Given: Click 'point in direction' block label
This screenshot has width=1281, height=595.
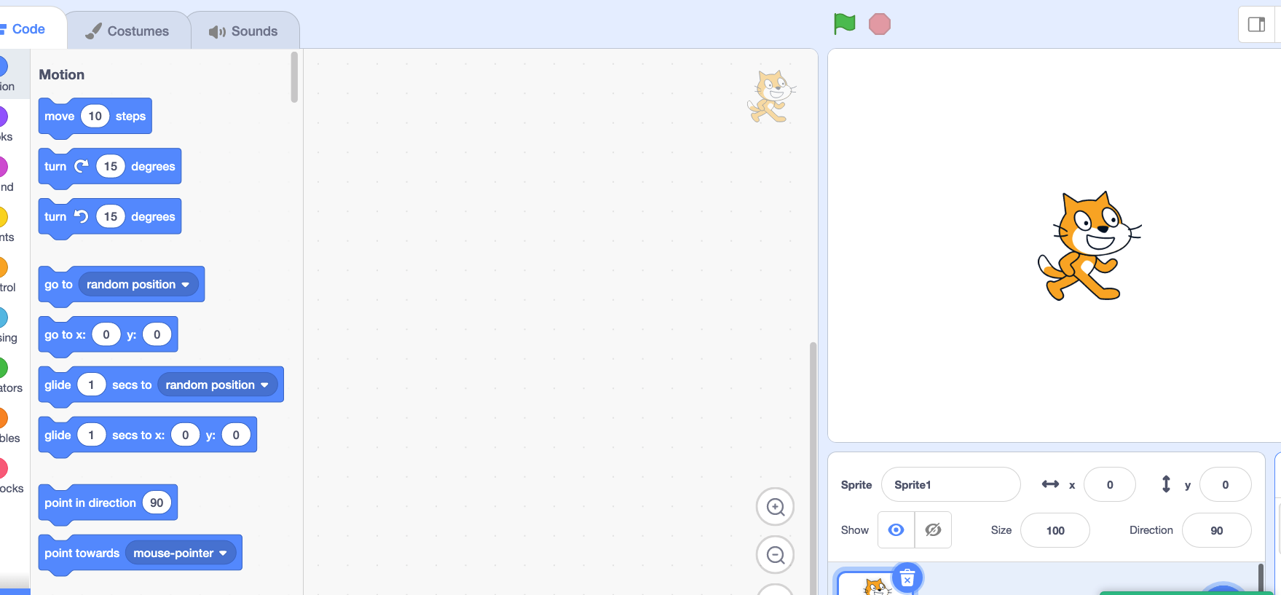Looking at the screenshot, I should (90, 503).
